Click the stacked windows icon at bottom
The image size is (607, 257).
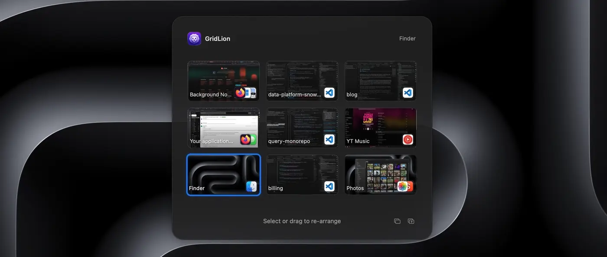tap(397, 221)
